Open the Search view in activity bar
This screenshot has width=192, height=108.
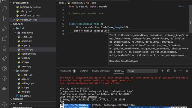coord(4,8)
